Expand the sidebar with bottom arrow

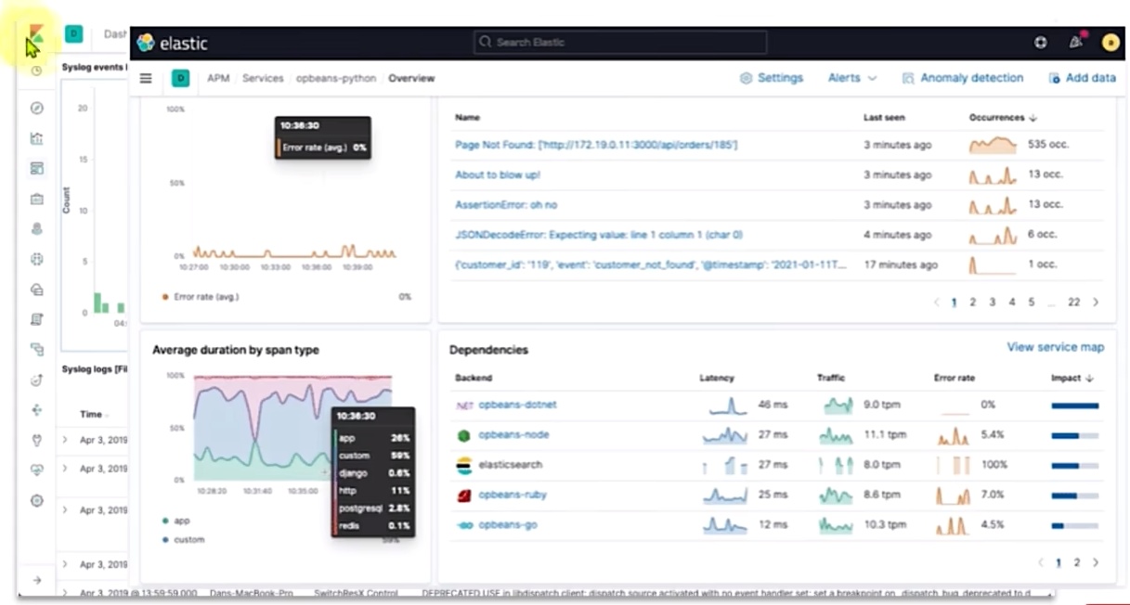point(37,580)
